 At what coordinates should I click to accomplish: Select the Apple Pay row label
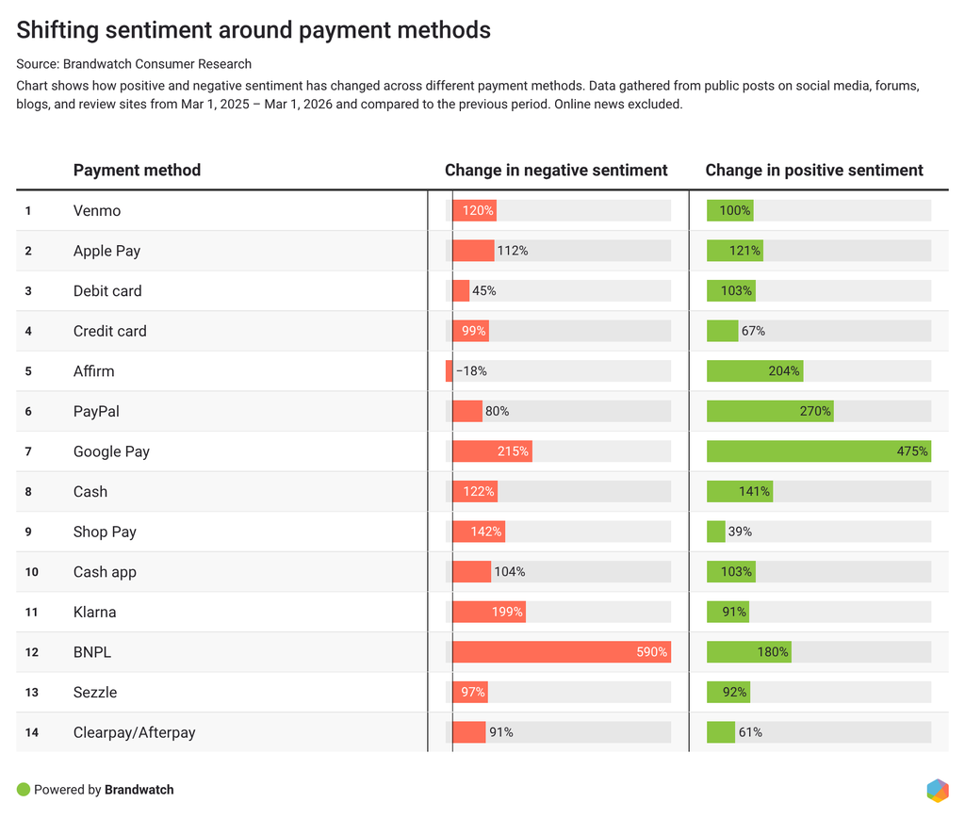[106, 251]
